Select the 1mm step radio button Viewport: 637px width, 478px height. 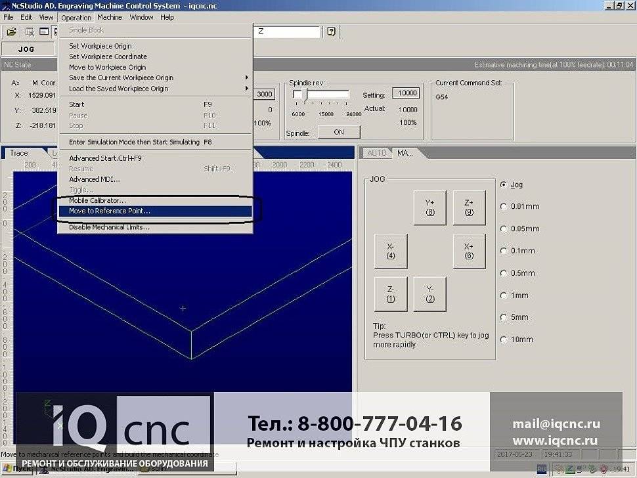(x=504, y=295)
